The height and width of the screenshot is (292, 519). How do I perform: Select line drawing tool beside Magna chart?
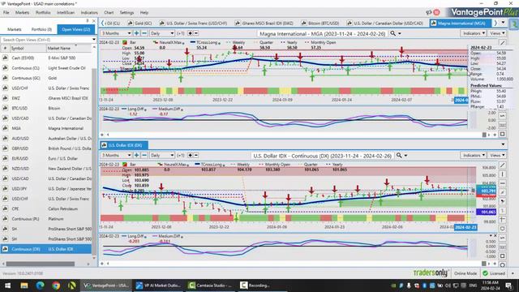tap(503, 43)
